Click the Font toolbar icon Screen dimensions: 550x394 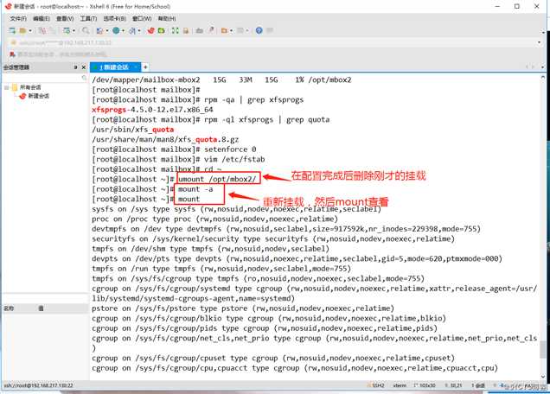pyautogui.click(x=132, y=31)
